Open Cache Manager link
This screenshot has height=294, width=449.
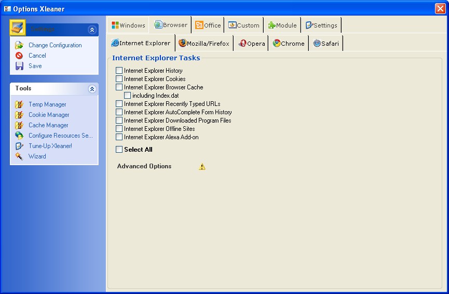(x=48, y=125)
